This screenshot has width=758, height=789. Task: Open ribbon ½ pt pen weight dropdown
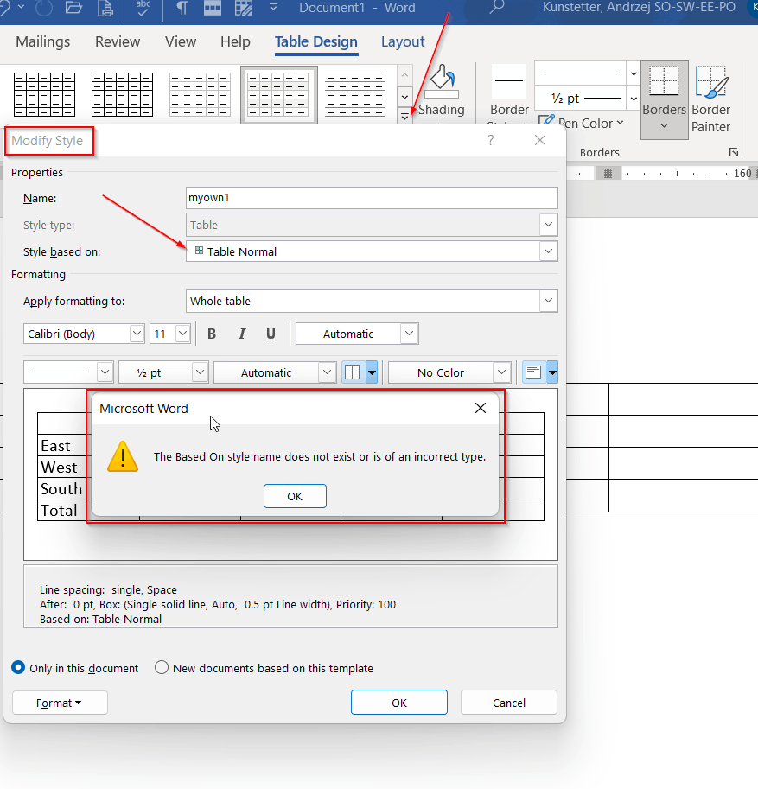point(634,99)
